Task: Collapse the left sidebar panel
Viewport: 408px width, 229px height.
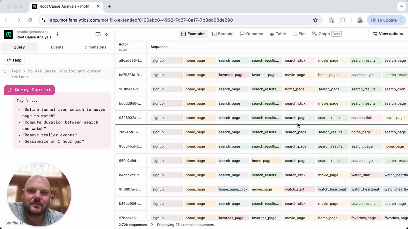Action: (107, 34)
